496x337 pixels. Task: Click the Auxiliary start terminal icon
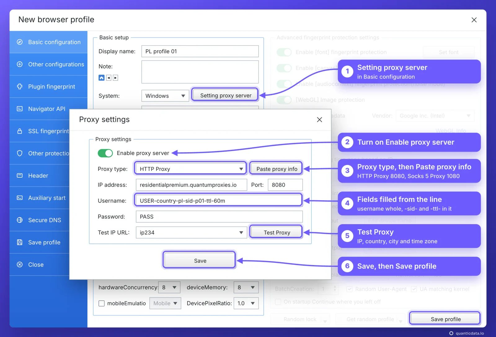point(20,198)
